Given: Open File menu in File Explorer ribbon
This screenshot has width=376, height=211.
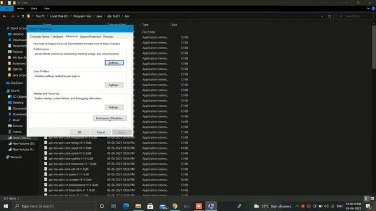Looking at the screenshot, I should pos(6,8).
